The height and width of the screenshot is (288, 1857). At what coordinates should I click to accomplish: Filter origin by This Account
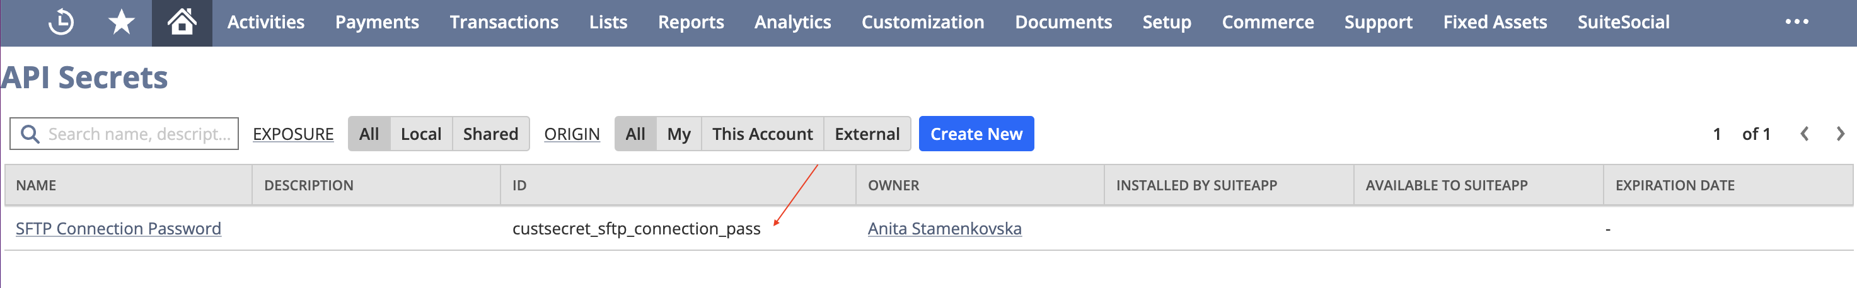(x=762, y=134)
